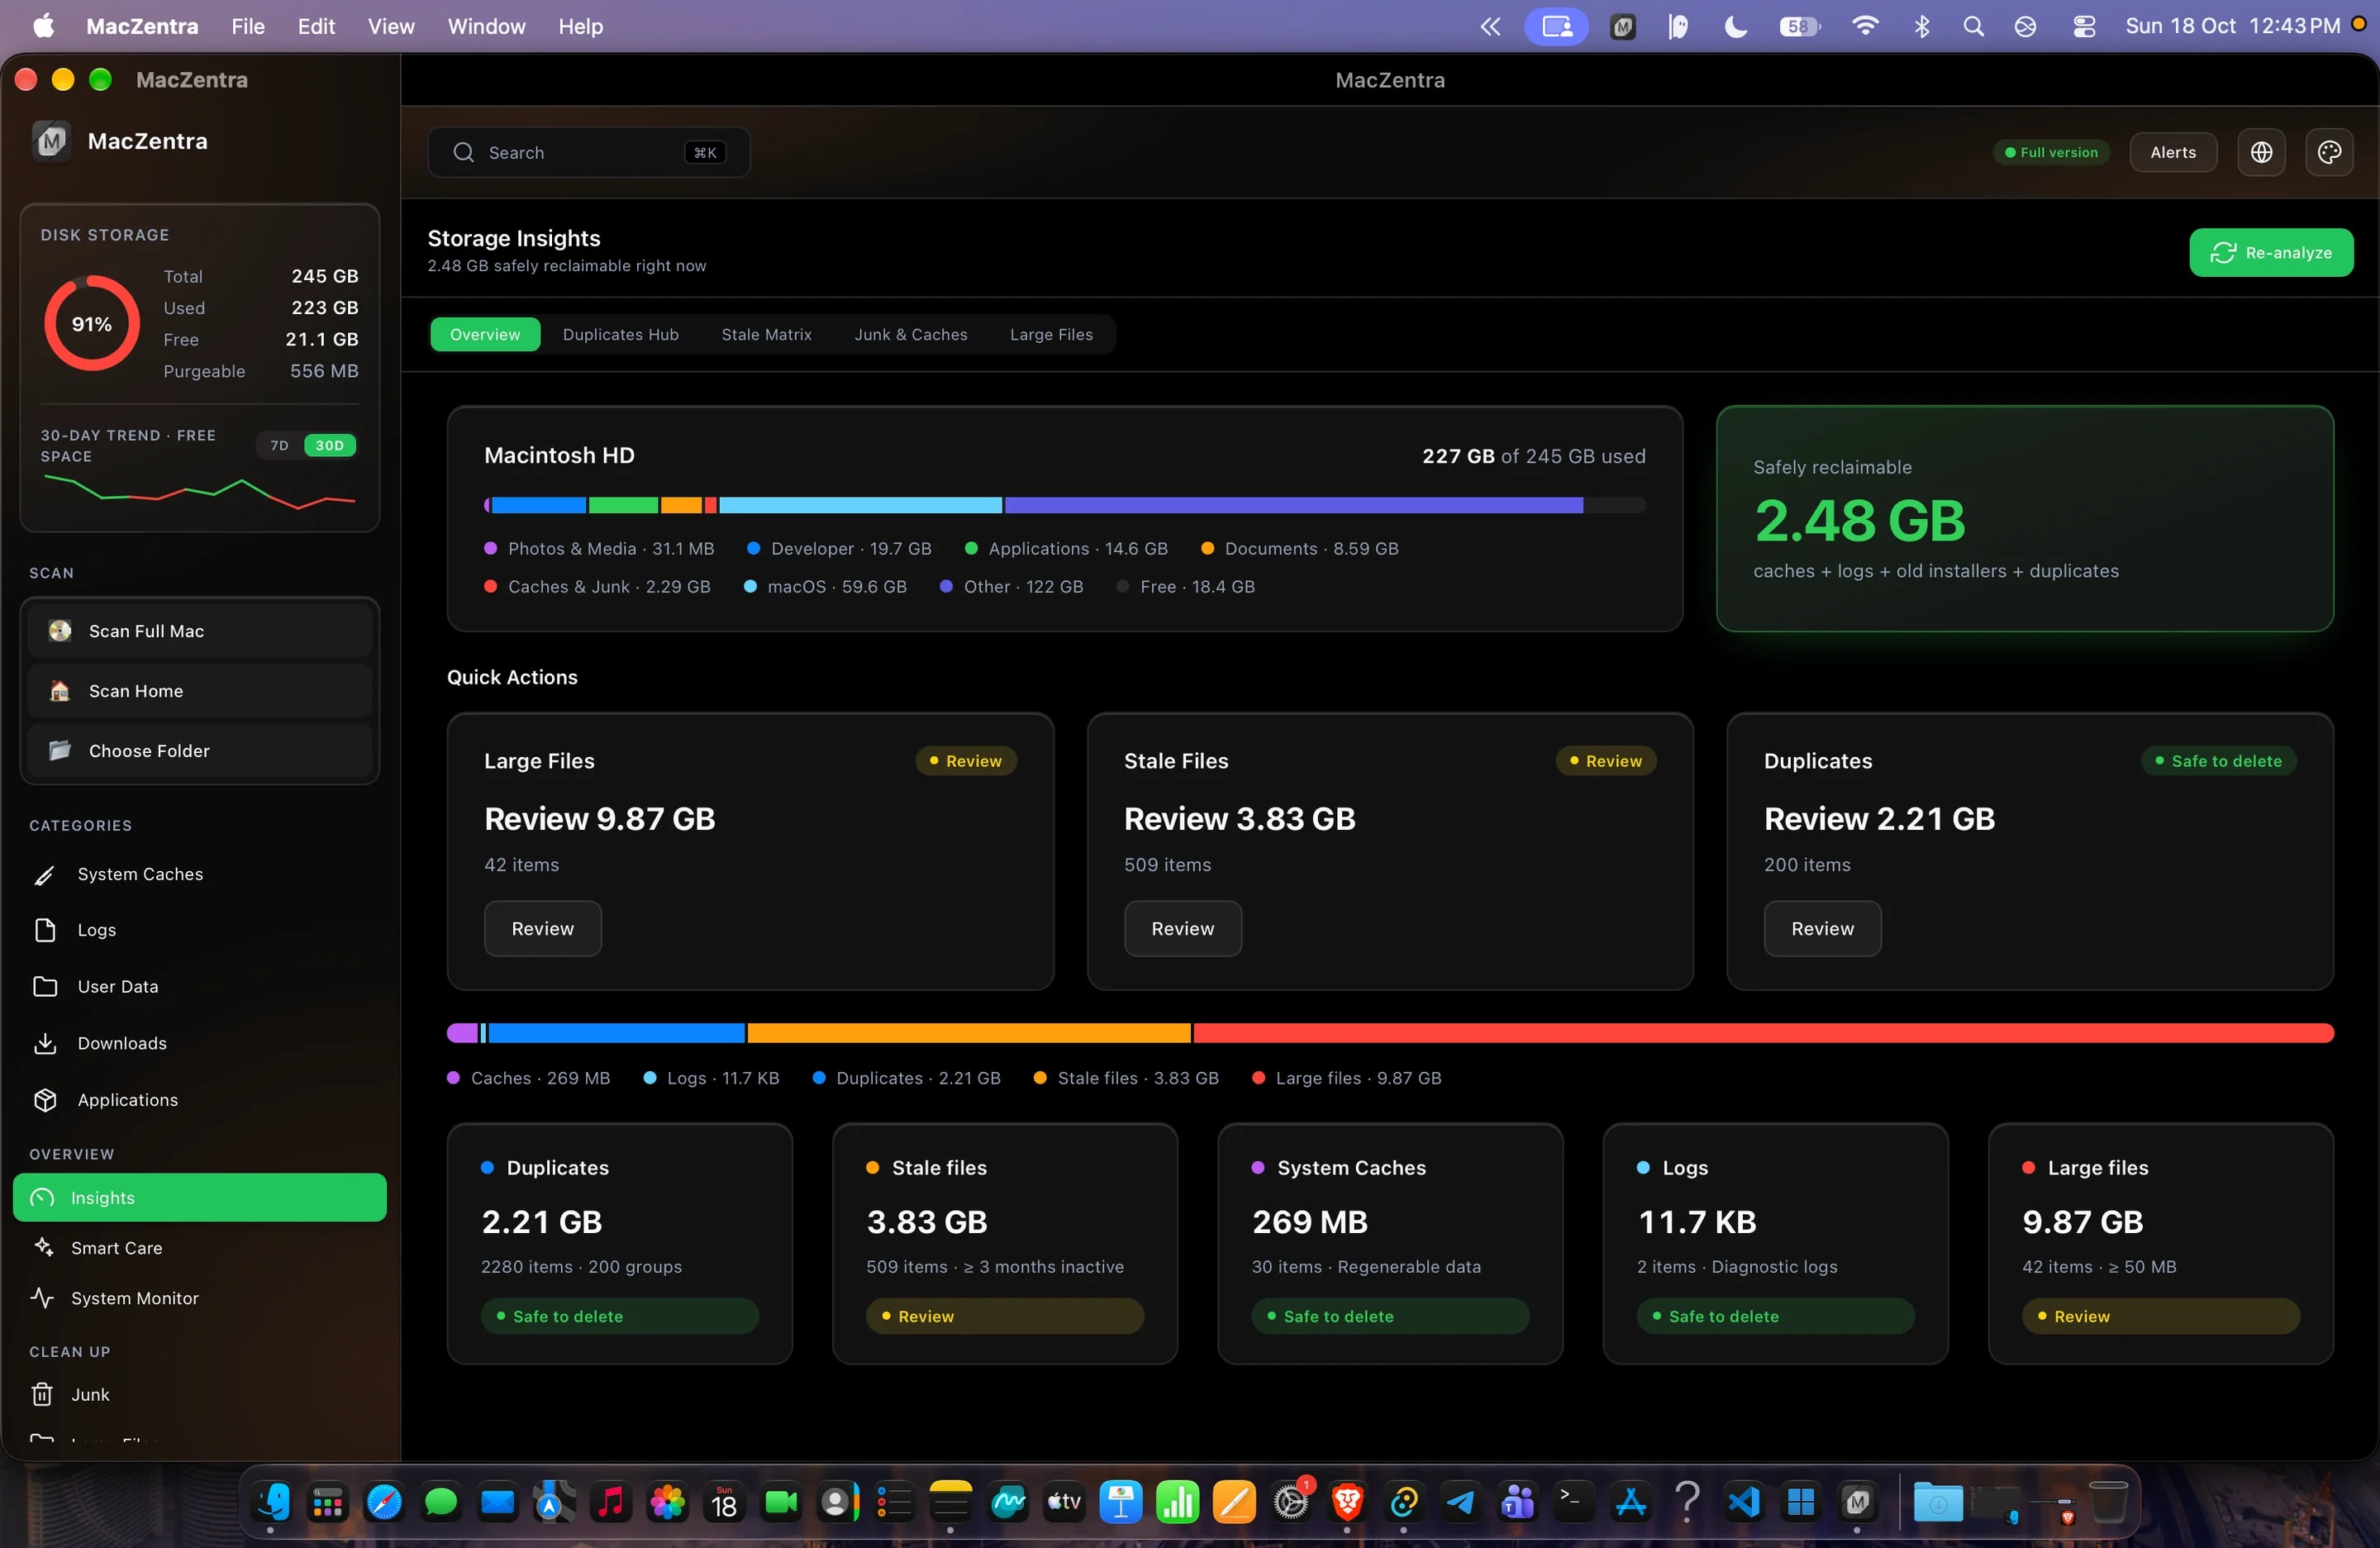Click the Scan Home house icon

(x=60, y=691)
